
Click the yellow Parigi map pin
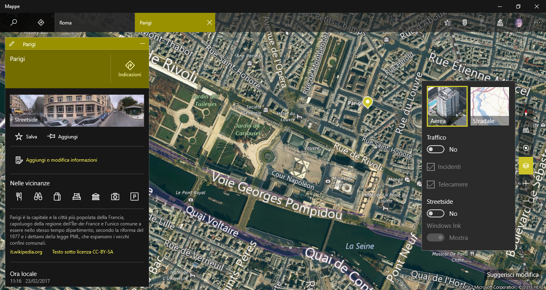pyautogui.click(x=367, y=102)
